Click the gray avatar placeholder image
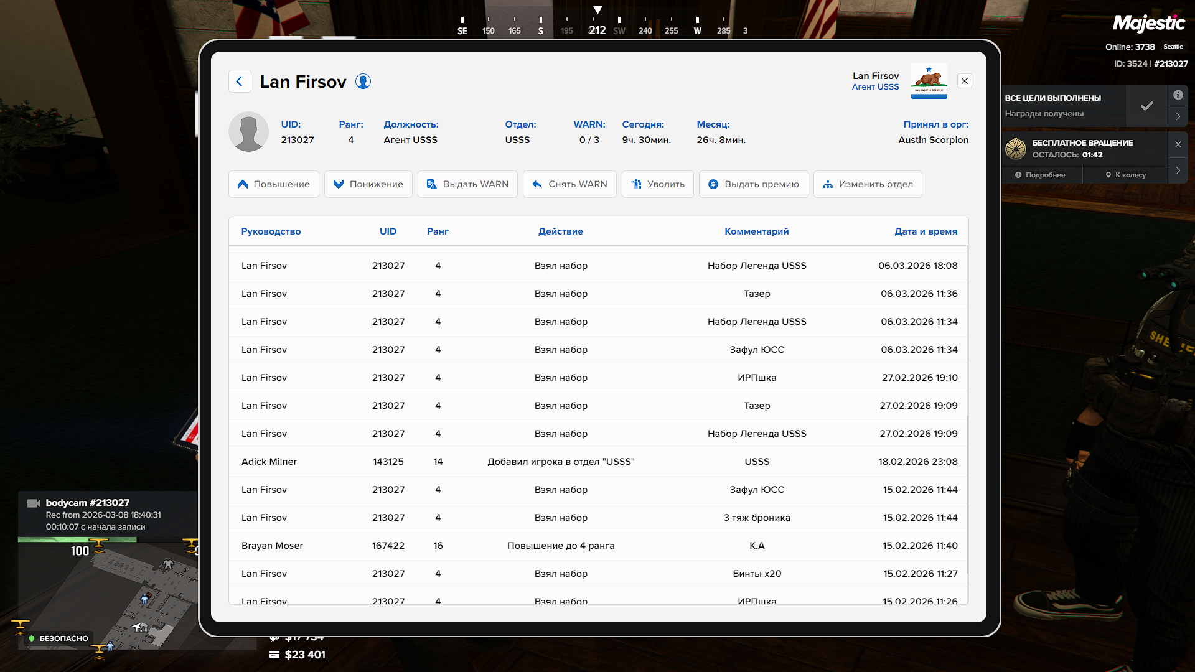Viewport: 1195px width, 672px height. tap(248, 132)
